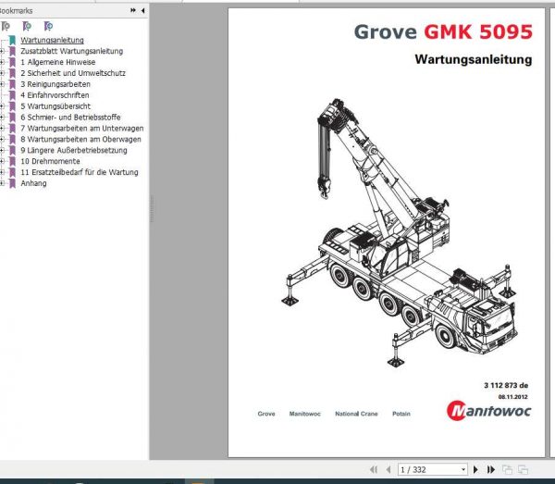Click the bookmark icon beside 3 Reinigungsarbeiten
Viewport: 555px width, 484px height.
click(12, 84)
